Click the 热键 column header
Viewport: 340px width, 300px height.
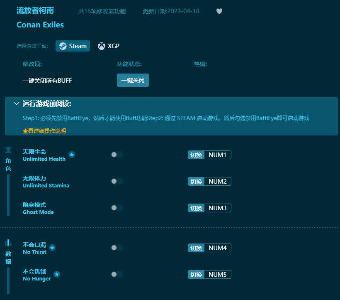[x=201, y=64]
